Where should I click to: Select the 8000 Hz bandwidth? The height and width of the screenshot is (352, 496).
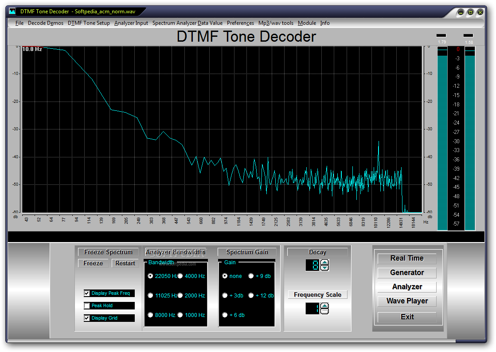[x=151, y=315]
